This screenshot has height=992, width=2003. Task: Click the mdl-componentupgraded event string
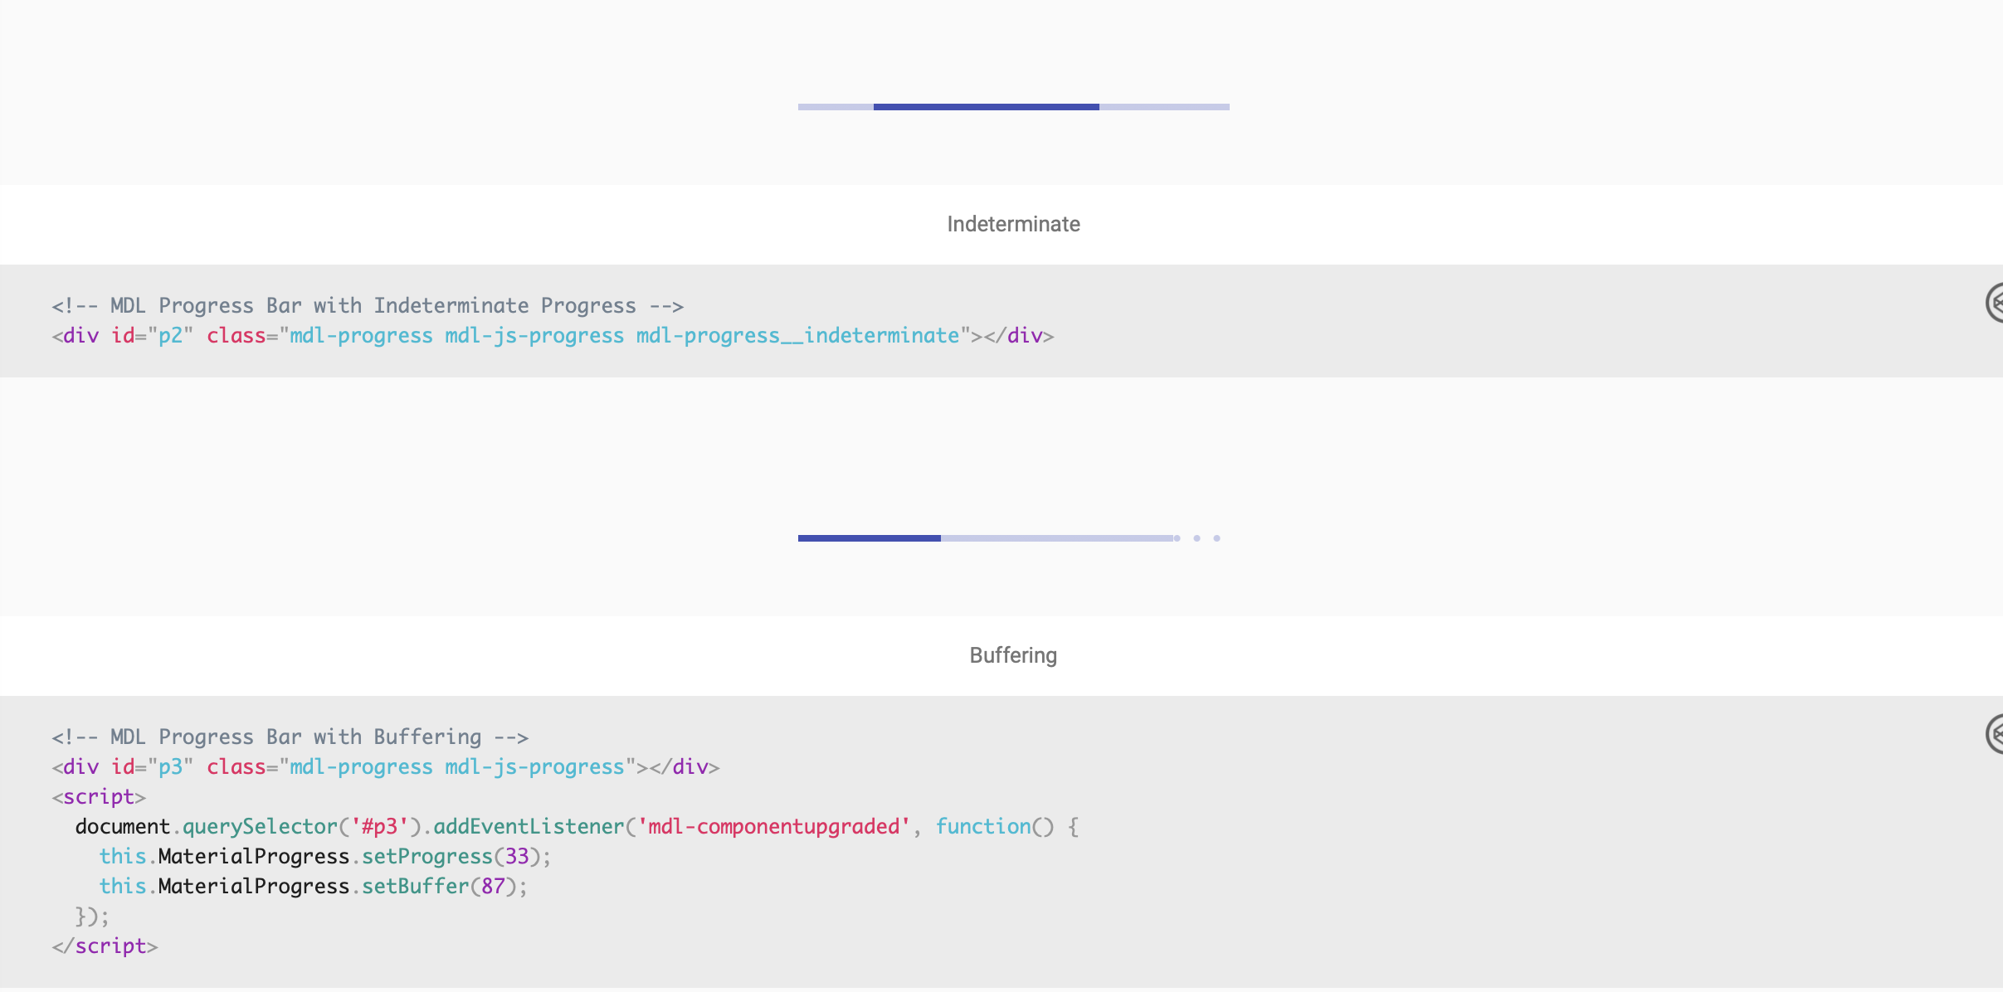pyautogui.click(x=773, y=826)
